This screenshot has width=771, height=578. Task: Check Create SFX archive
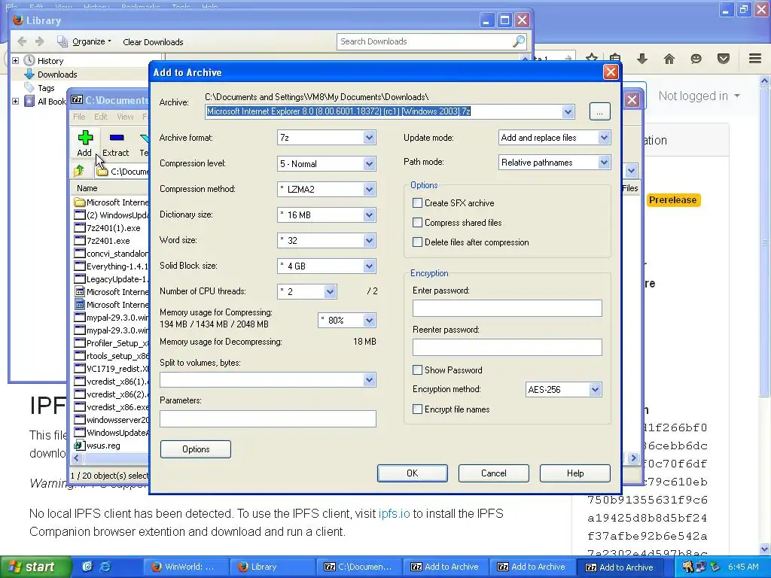point(417,203)
